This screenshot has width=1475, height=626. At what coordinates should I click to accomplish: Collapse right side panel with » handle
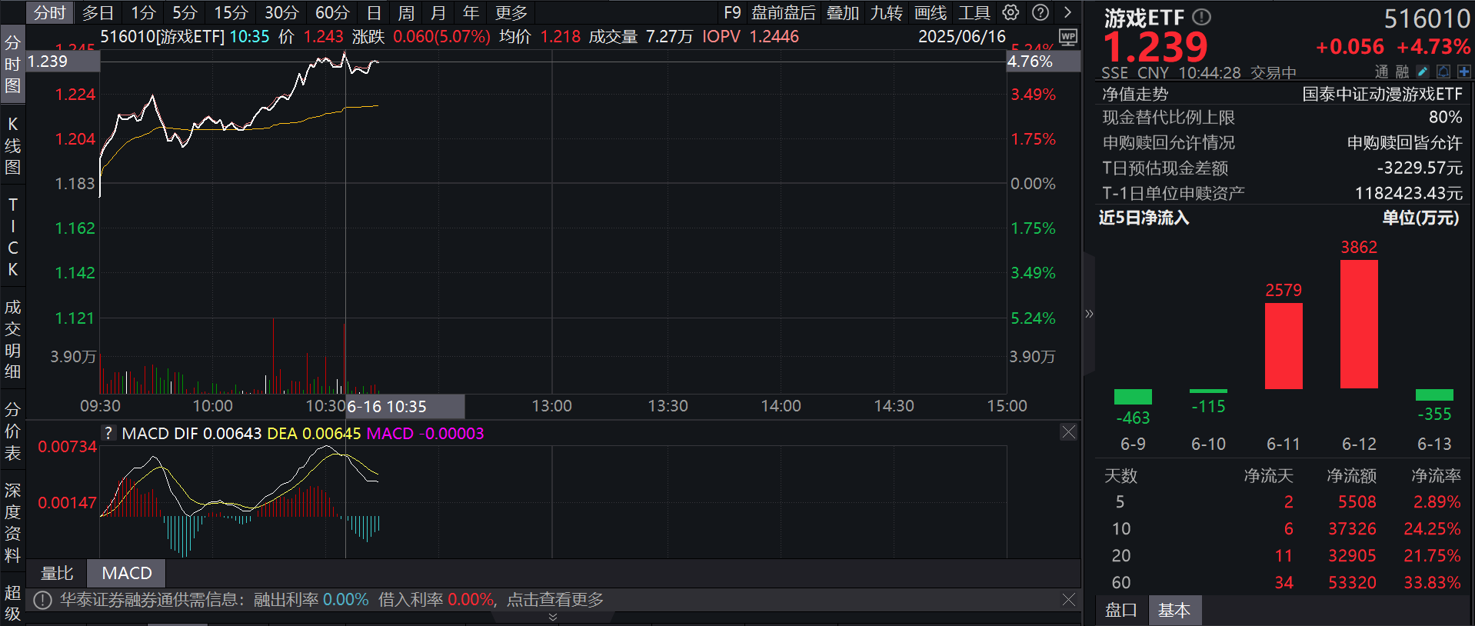(x=1089, y=314)
